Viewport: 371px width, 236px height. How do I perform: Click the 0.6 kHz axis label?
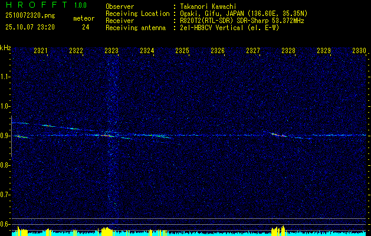(x=5, y=224)
